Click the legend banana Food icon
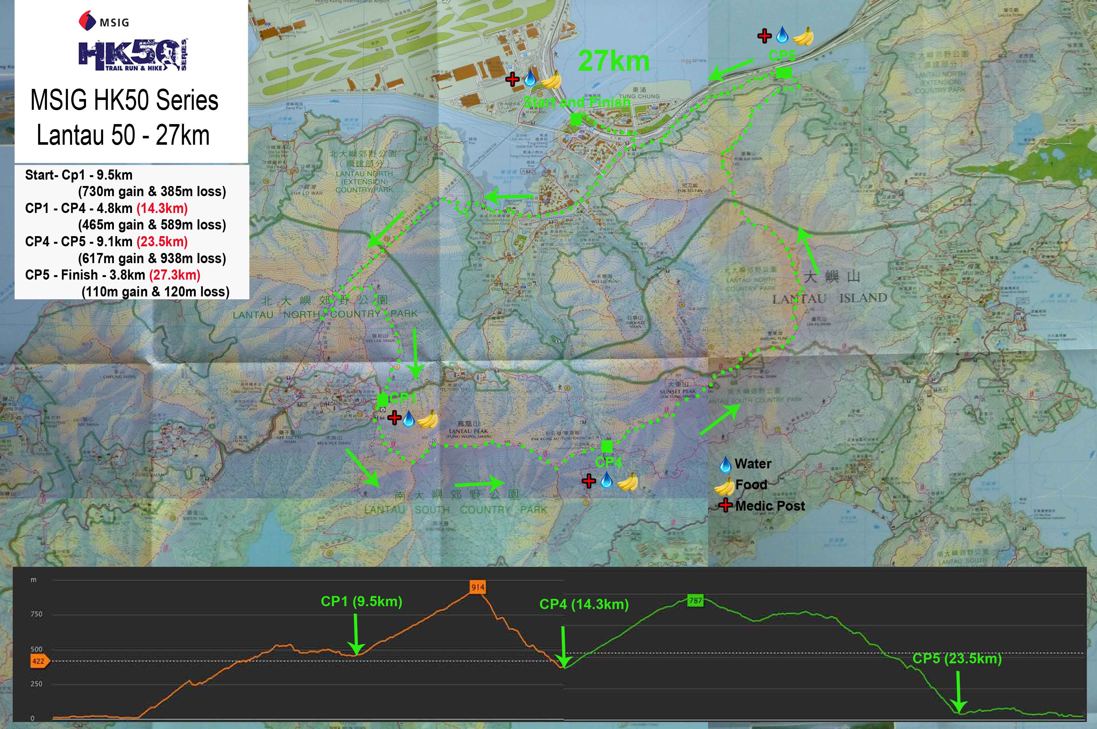 point(724,487)
